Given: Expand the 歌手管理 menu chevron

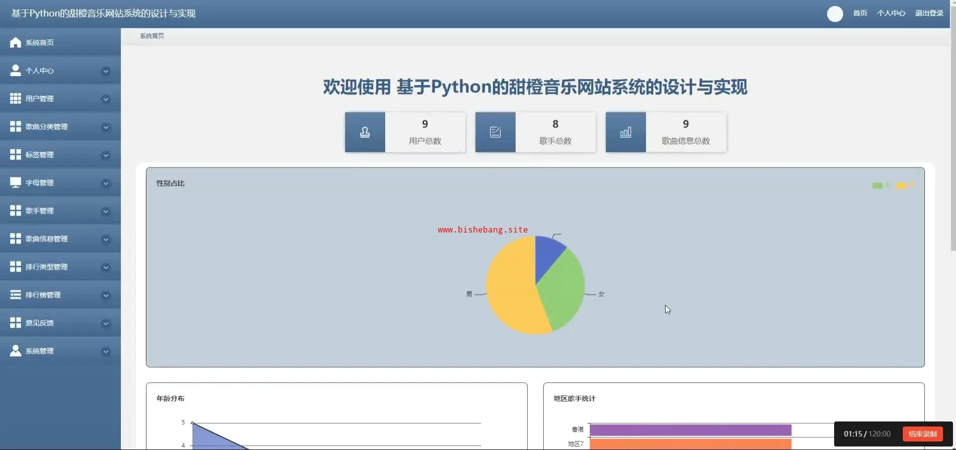Looking at the screenshot, I should [x=106, y=211].
